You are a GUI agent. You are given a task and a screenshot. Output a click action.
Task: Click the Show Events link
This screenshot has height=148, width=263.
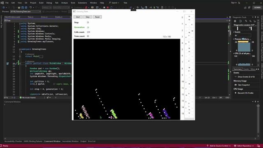246,77
